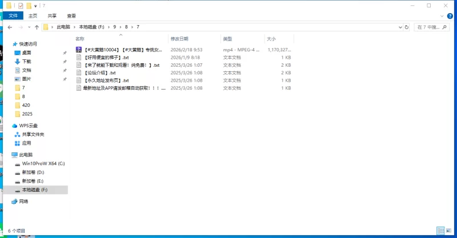
Task: Click the size cell 1,170,327
Action: pyautogui.click(x=279, y=50)
